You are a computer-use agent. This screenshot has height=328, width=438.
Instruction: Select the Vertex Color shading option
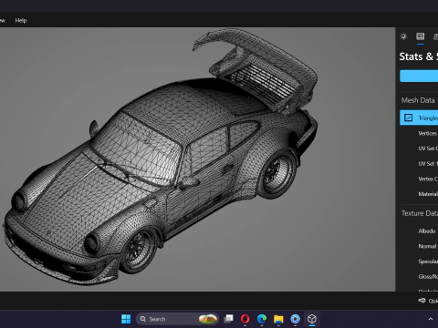coord(428,179)
